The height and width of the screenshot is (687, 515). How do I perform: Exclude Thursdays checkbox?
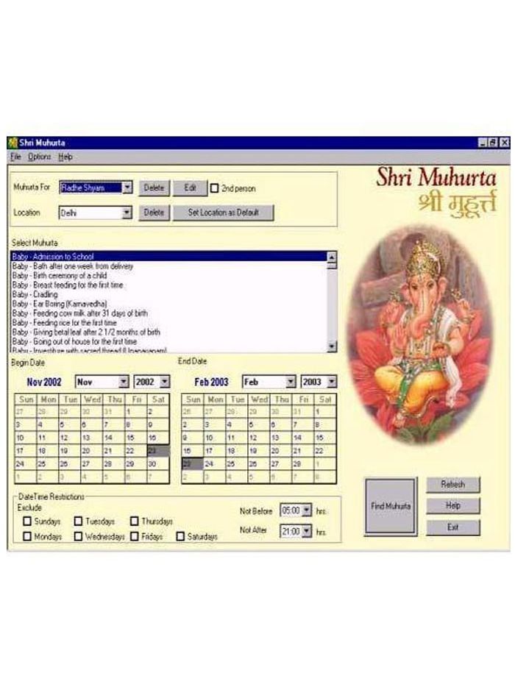pyautogui.click(x=135, y=522)
